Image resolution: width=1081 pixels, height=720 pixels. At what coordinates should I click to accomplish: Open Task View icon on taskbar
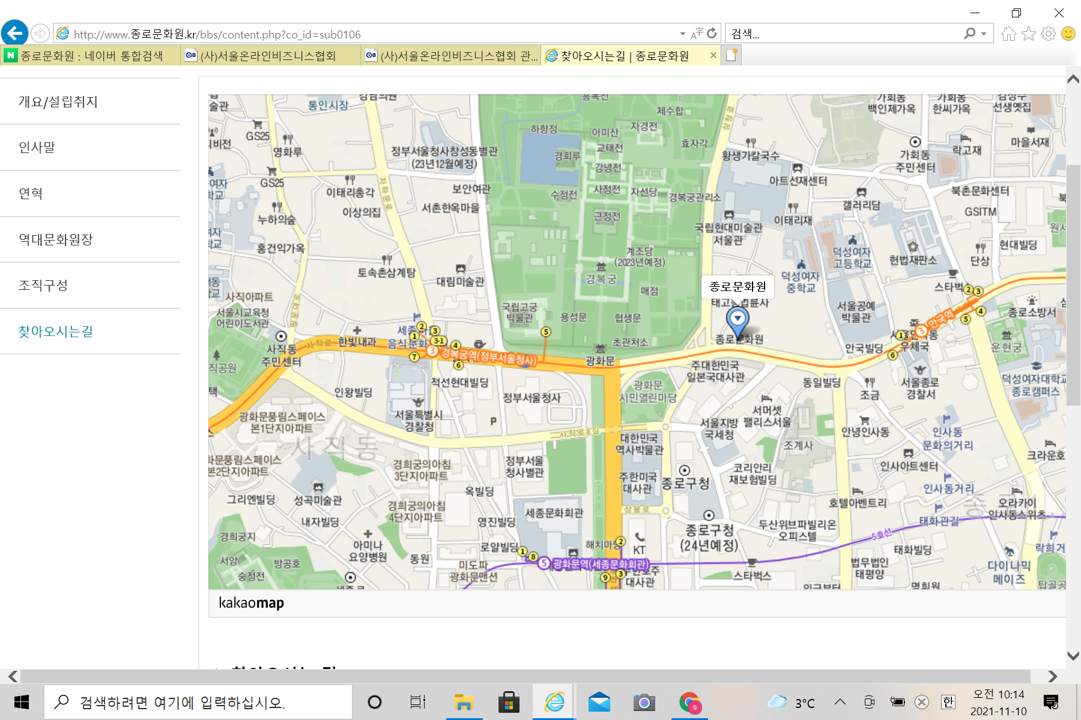click(x=418, y=702)
